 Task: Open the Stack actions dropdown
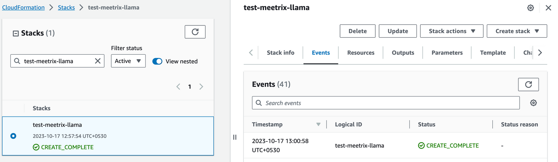coord(452,31)
